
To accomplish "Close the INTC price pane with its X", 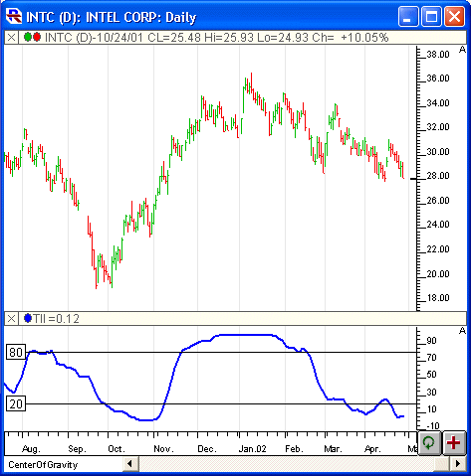I will click(x=11, y=38).
